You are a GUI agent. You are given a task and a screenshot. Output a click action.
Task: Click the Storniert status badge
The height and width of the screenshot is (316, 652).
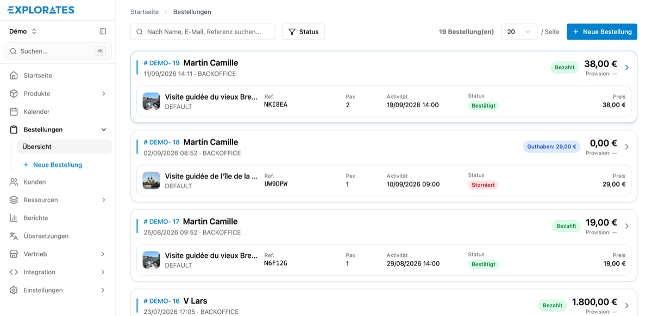coord(483,185)
